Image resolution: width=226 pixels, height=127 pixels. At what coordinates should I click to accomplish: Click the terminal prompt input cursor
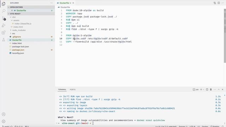click(93, 123)
